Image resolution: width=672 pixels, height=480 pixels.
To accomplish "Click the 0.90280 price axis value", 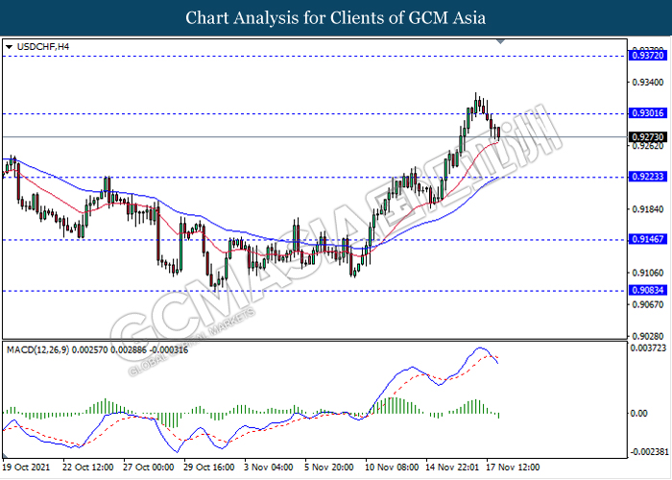I will point(648,336).
